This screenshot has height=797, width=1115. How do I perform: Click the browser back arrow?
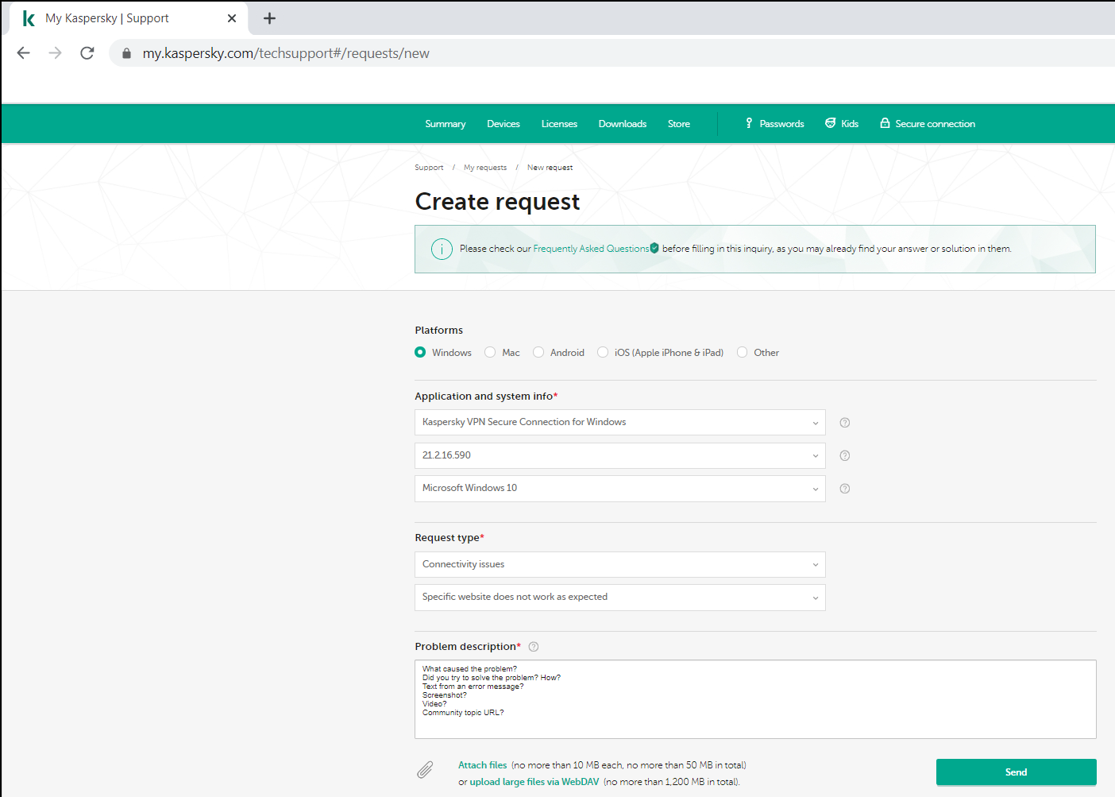(24, 53)
